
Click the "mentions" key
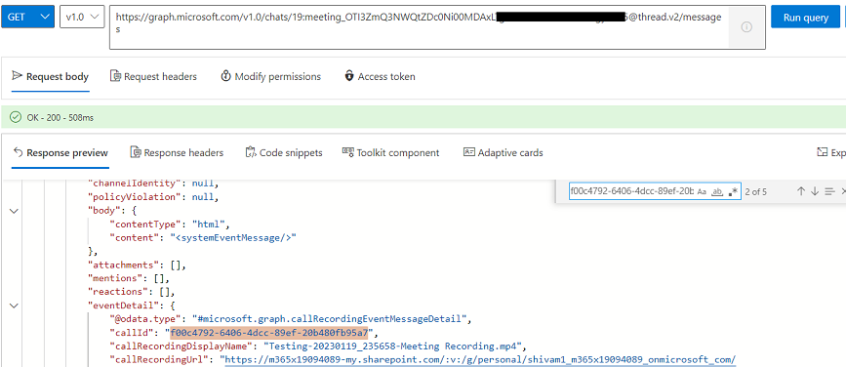(112, 278)
